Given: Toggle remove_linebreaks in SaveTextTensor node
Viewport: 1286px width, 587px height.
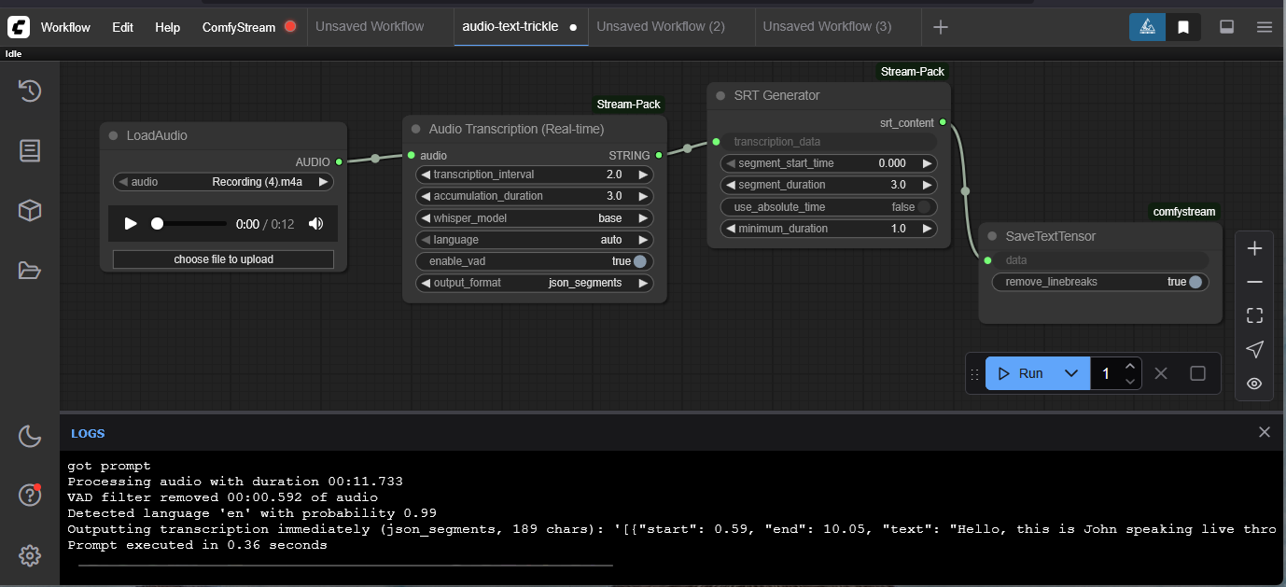Looking at the screenshot, I should pos(1195,282).
